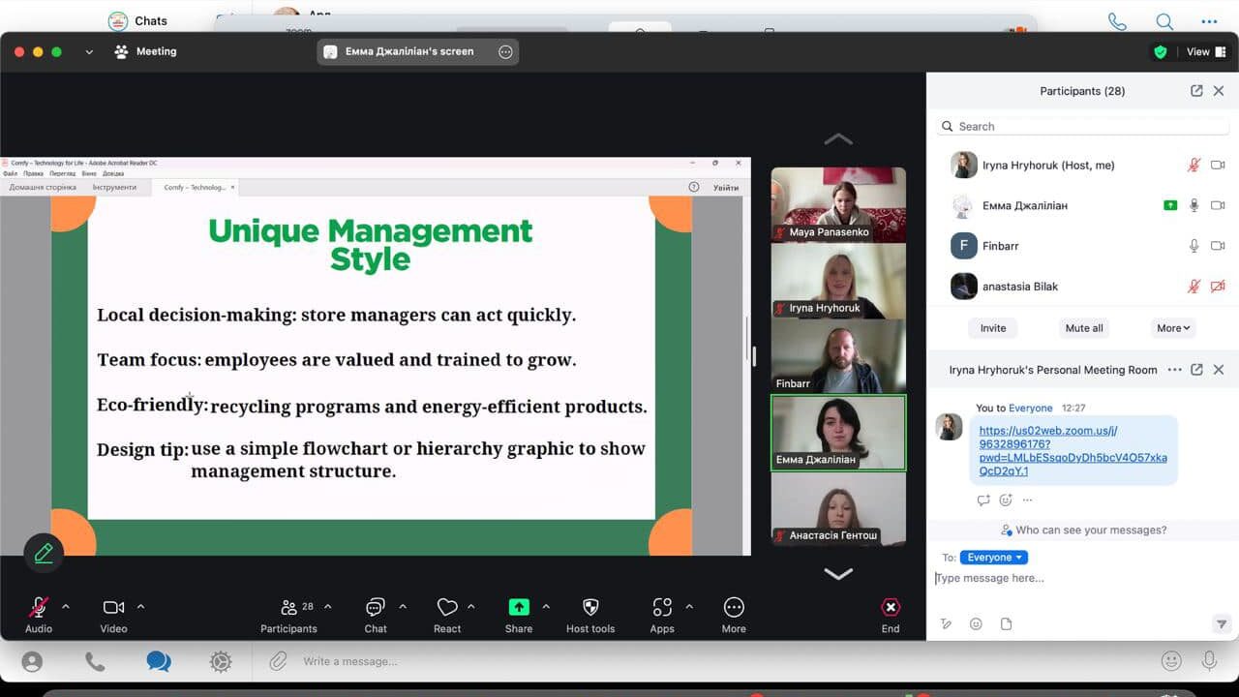The height and width of the screenshot is (697, 1239).
Task: Click the green Share screen icon
Action: tap(519, 607)
